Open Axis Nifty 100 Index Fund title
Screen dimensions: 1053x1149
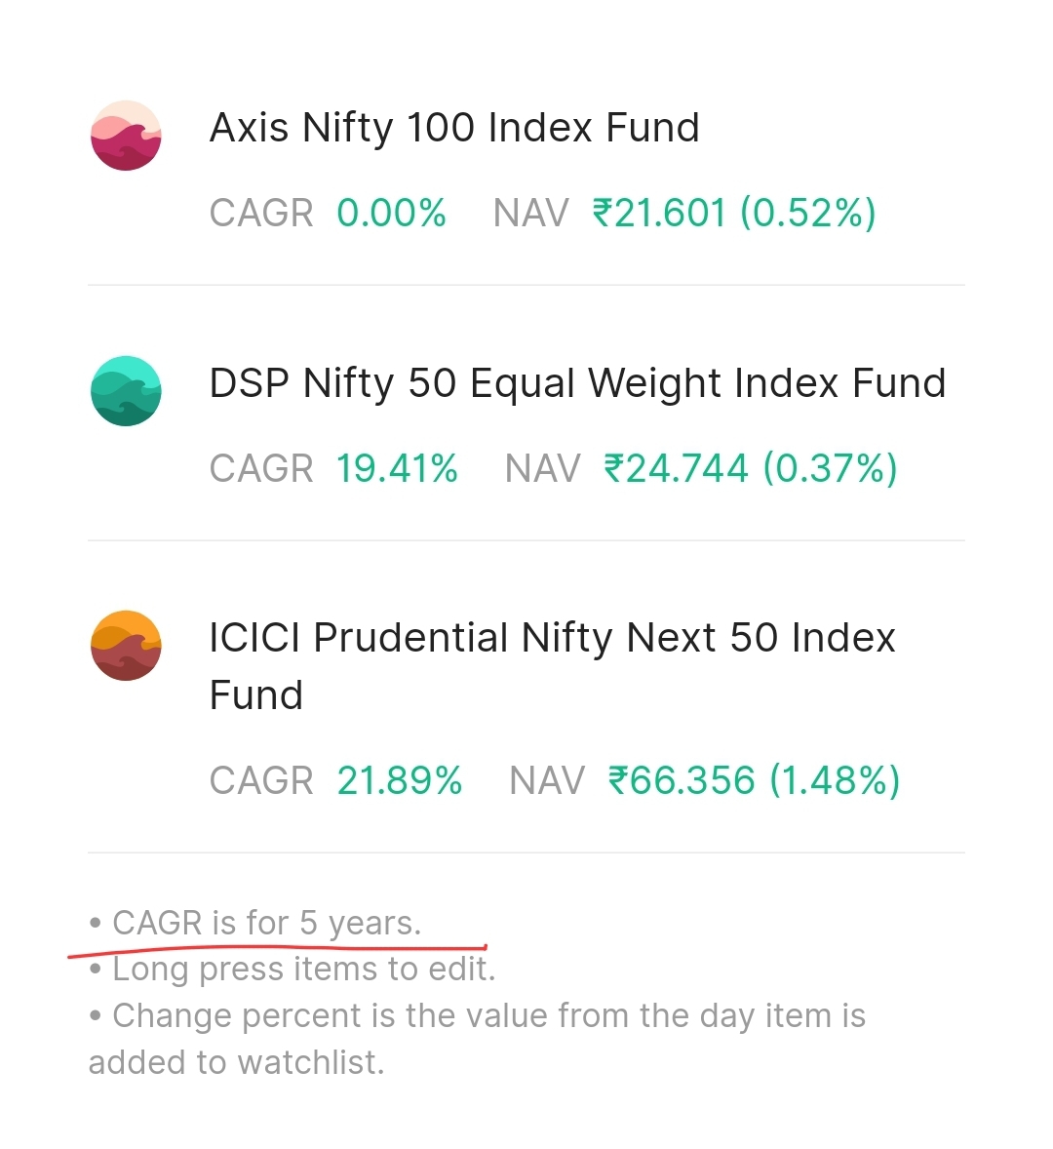pyautogui.click(x=454, y=128)
